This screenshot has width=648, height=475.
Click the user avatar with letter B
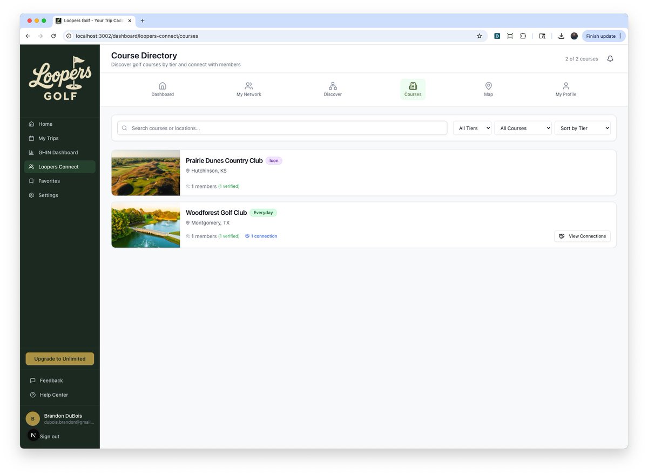32,419
